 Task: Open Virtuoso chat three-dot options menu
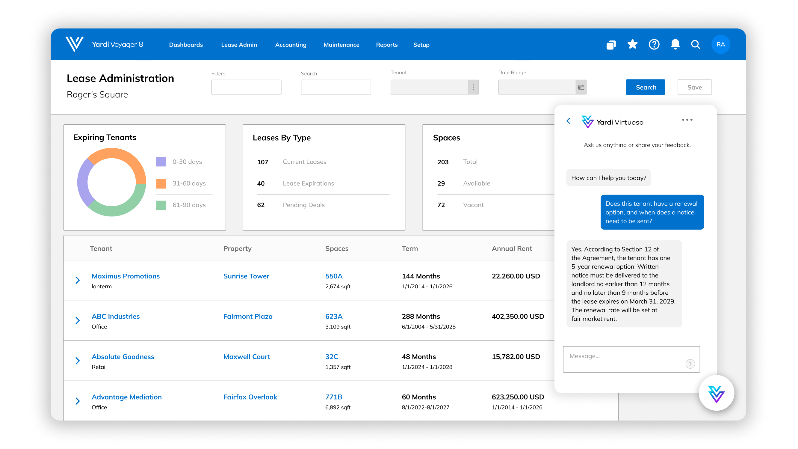[x=687, y=120]
